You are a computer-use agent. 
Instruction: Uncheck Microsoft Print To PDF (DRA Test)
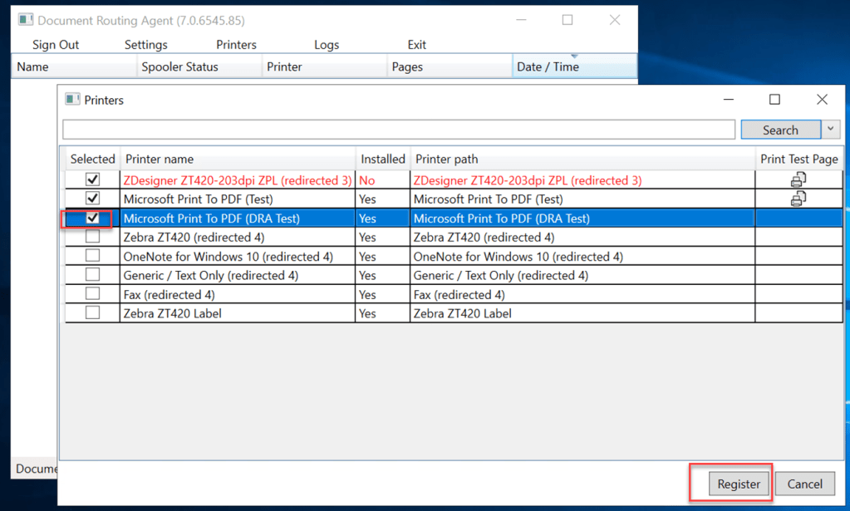click(x=92, y=218)
